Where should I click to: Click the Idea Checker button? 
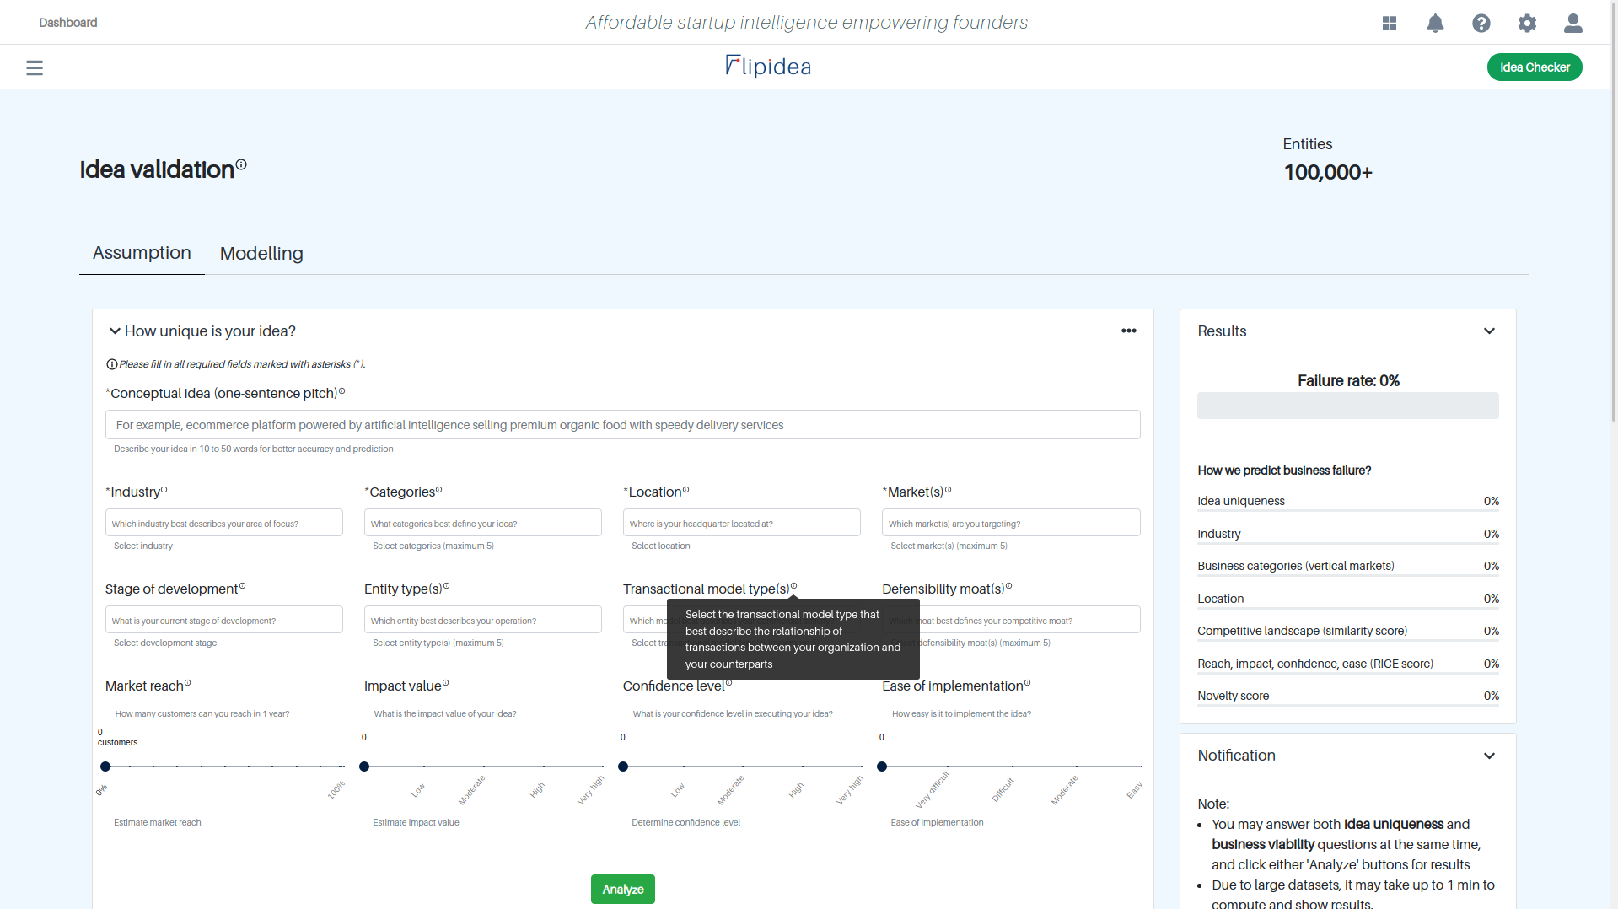tap(1534, 67)
